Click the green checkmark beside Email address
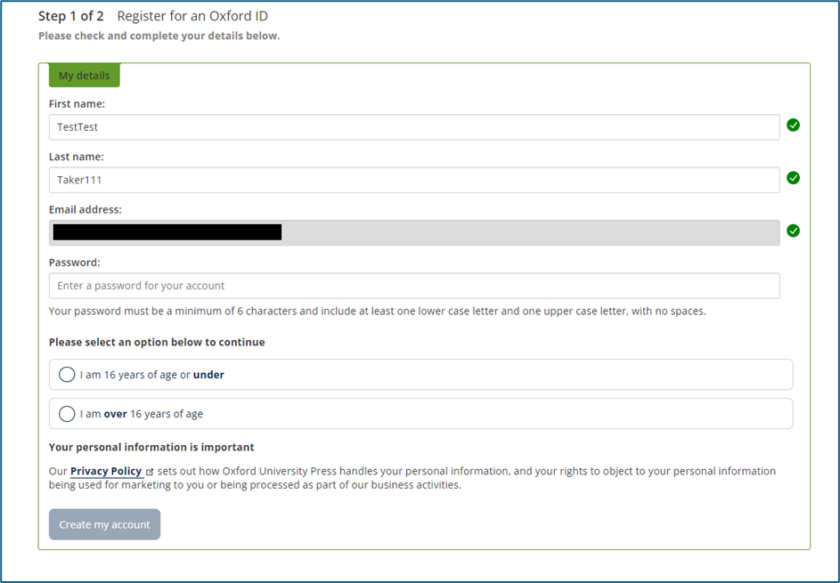Image resolution: width=840 pixels, height=583 pixels. click(793, 231)
